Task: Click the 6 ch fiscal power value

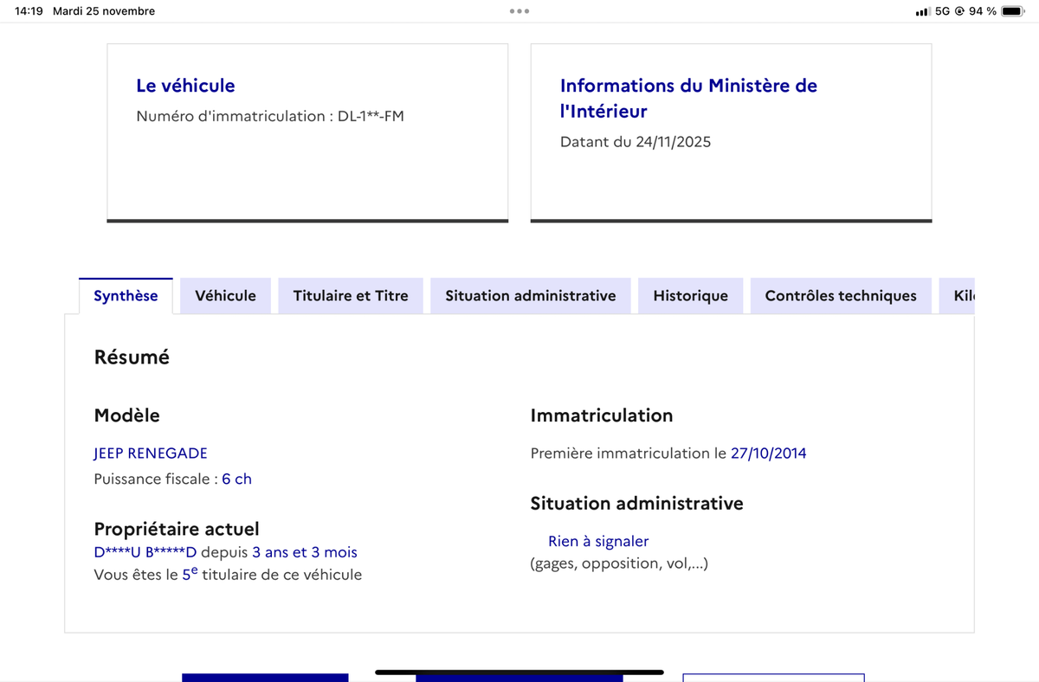Action: (236, 479)
